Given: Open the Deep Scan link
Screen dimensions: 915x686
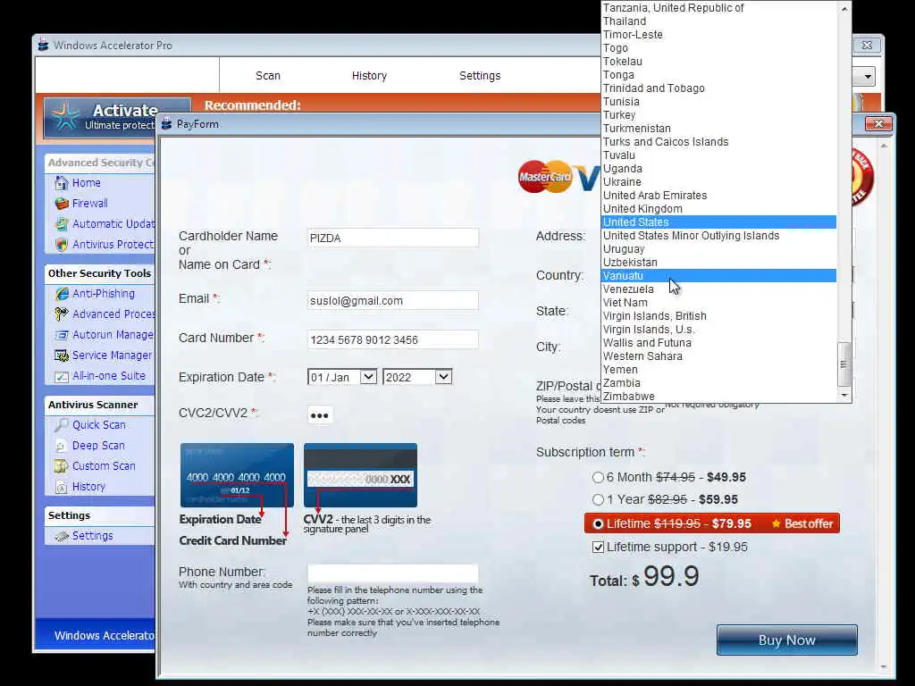Looking at the screenshot, I should [x=98, y=446].
